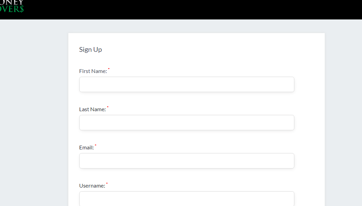The image size is (362, 206).
Task: Click the red asterisk beside Last Name
Action: [108, 107]
